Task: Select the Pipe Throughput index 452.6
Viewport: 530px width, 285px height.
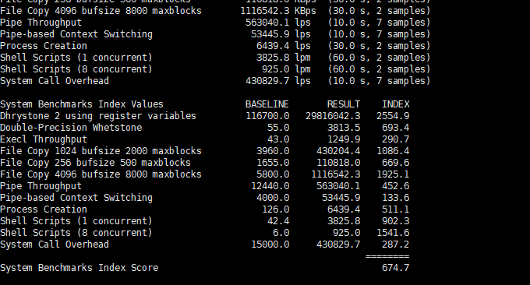Action: point(395,186)
